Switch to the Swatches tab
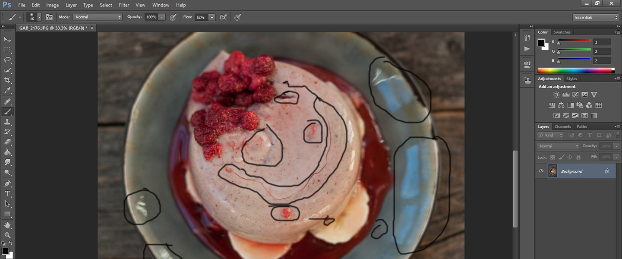 coord(562,32)
